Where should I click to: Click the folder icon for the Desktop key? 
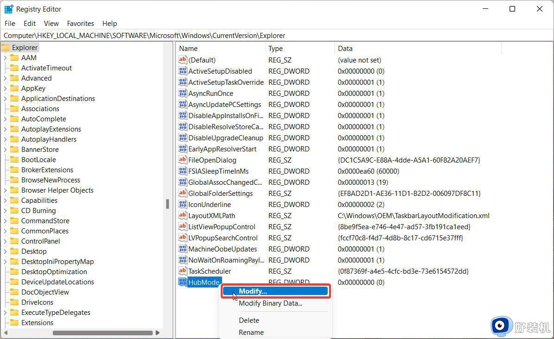14,251
